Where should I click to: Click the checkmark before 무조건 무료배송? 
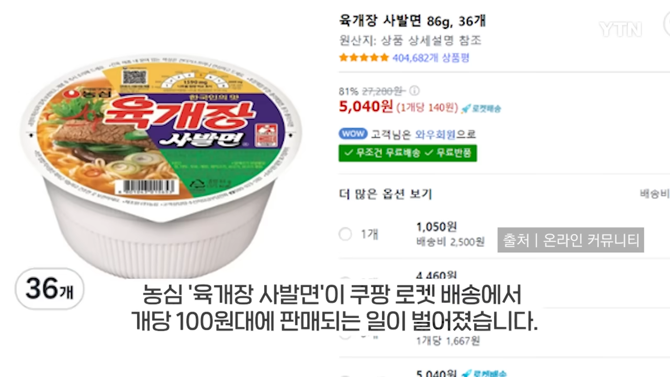click(x=348, y=153)
